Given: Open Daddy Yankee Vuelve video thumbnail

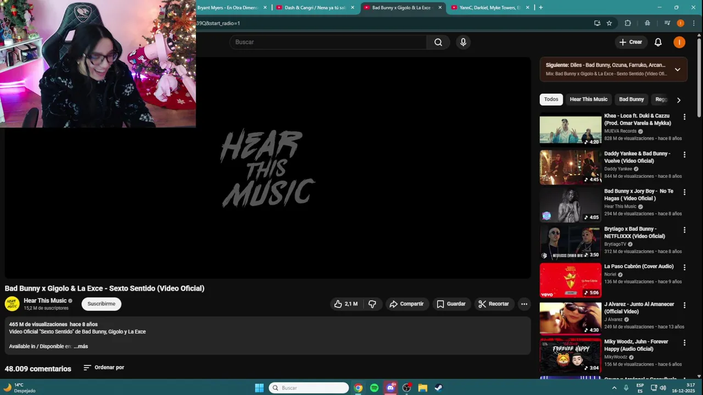Looking at the screenshot, I should click(571, 167).
